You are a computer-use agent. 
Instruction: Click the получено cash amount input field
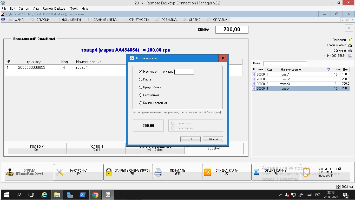(184, 72)
